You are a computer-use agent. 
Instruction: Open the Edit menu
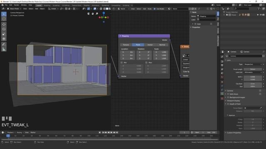click(11, 5)
